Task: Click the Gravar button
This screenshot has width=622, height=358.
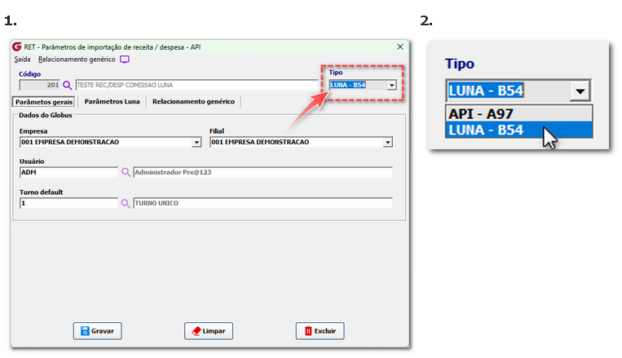Action: (x=97, y=331)
